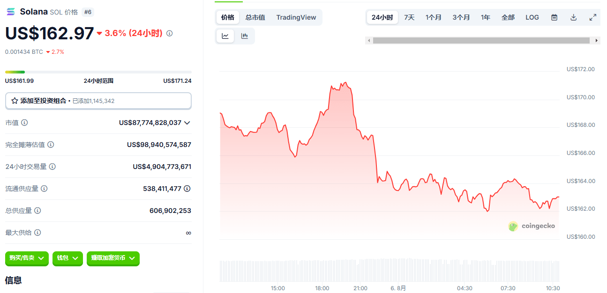Expand chart to fullscreen
Image resolution: width=607 pixels, height=293 pixels.
[593, 17]
